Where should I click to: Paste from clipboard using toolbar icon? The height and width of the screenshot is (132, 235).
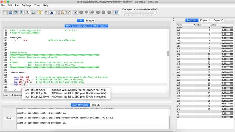coord(62,12)
